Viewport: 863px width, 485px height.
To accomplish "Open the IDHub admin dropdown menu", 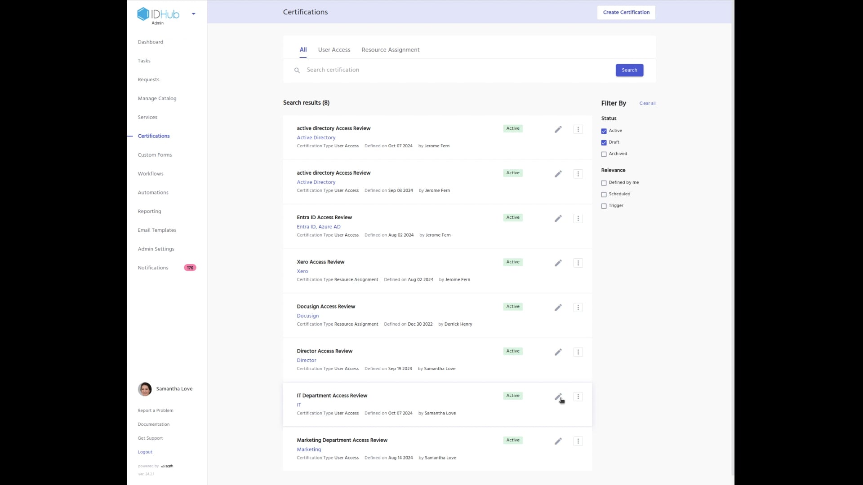I will 193,13.
